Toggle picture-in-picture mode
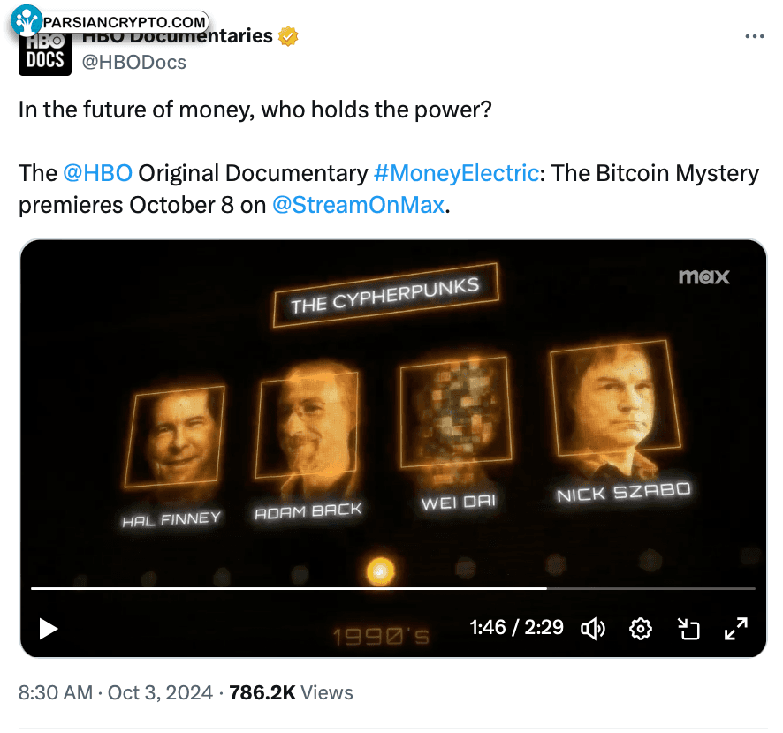Viewport: 783px width, 733px height. pyautogui.click(x=688, y=629)
